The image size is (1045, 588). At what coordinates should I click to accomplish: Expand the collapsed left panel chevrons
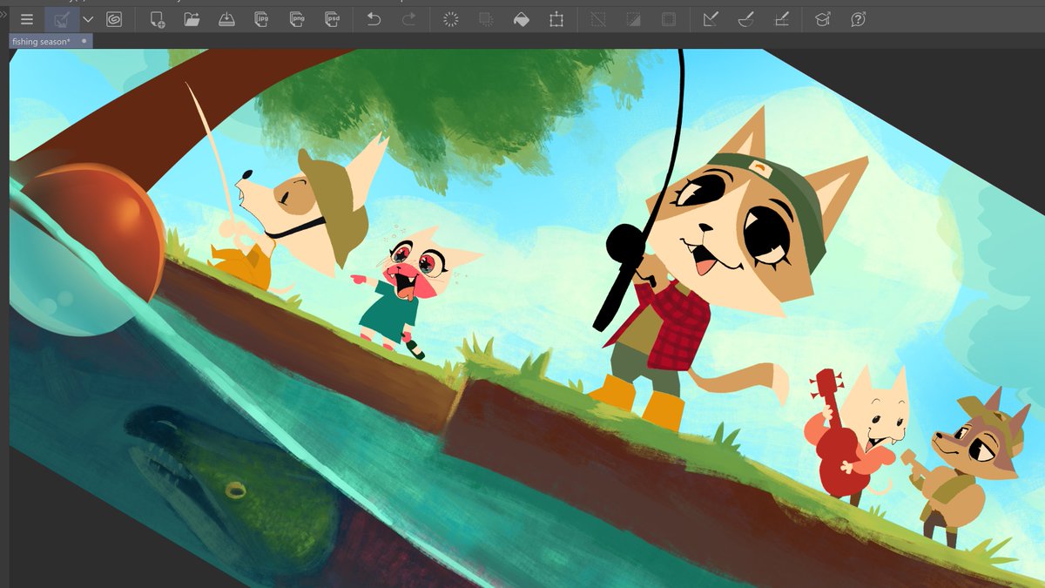click(3, 14)
